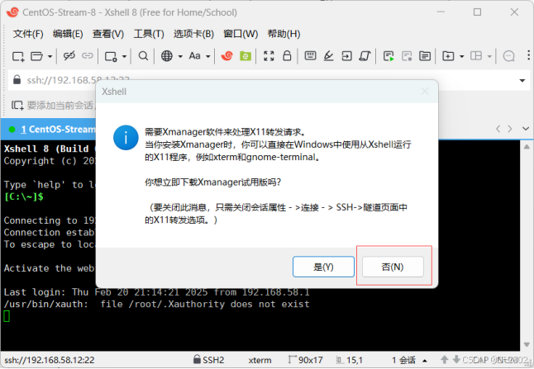
Task: Click the status bar ssh://192.168.58.12:22 text
Action: (x=50, y=360)
